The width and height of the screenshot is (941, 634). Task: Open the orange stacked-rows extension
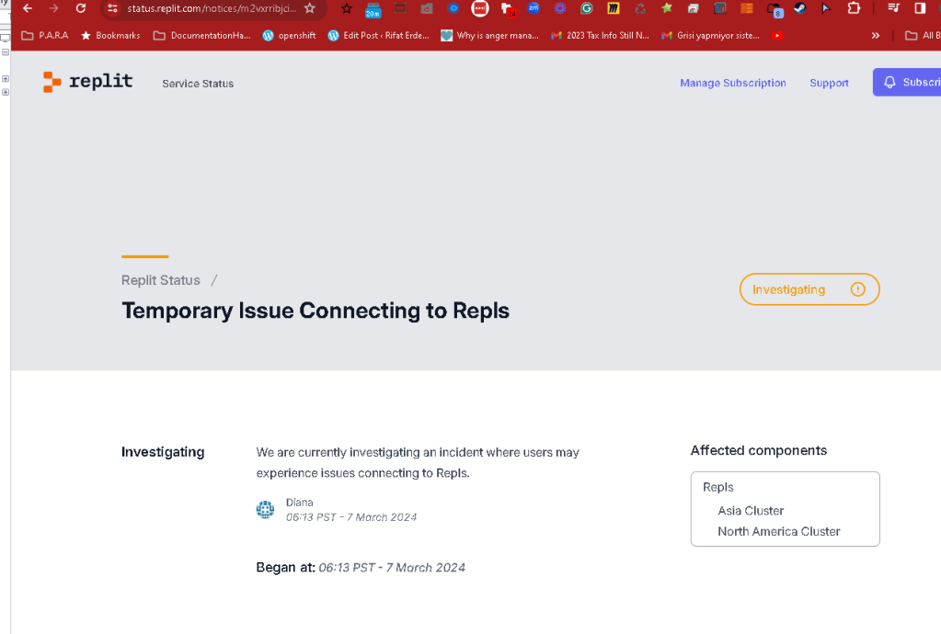click(747, 8)
